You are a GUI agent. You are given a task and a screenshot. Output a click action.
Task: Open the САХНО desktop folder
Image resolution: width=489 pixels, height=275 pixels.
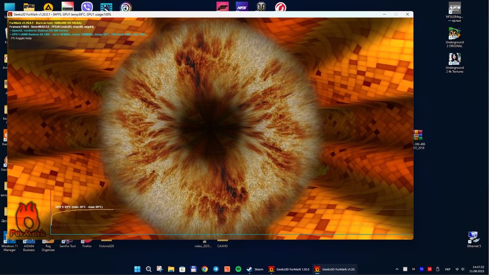[x=222, y=244]
